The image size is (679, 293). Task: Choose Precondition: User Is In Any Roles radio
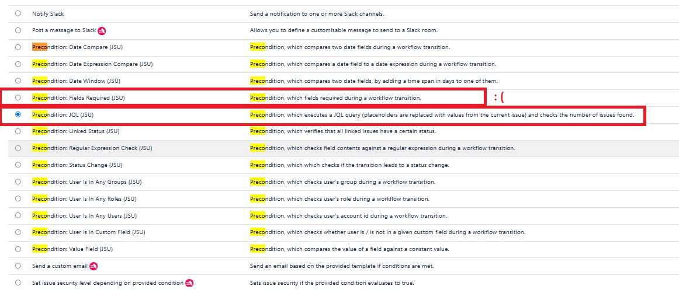click(18, 198)
